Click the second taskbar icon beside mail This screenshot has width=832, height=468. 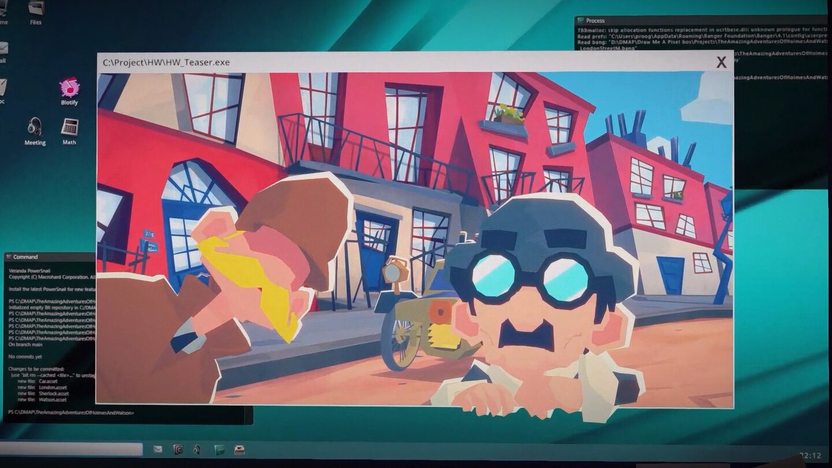[178, 449]
